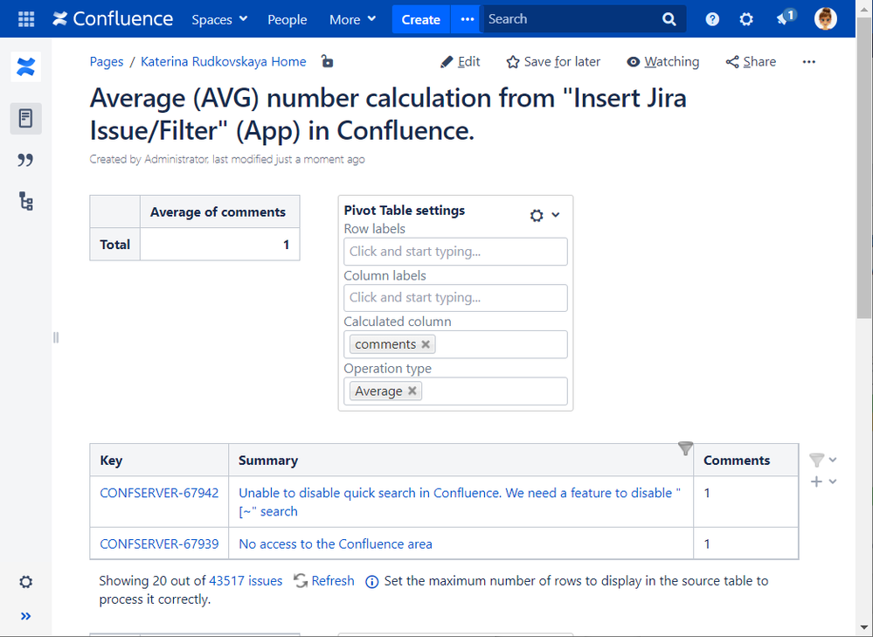The image size is (873, 637).
Task: Open page actions ellipsis menu
Action: click(x=808, y=61)
